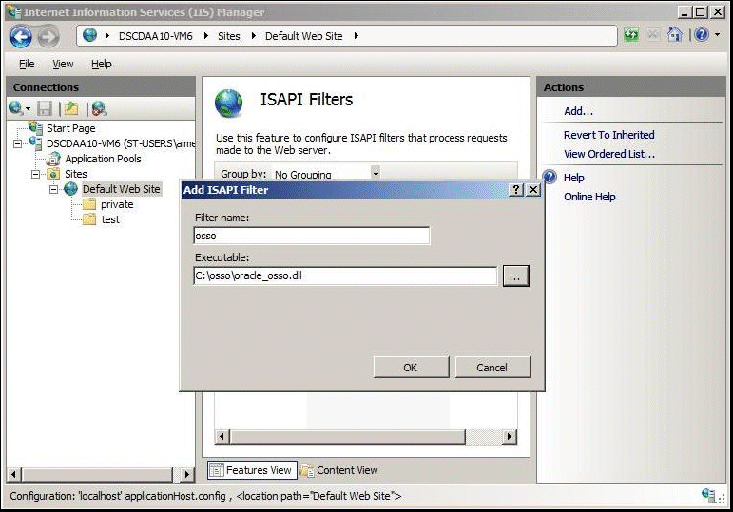Viewport: 733px width, 512px height.
Task: Click the Connections horizontal scrollbar thumb
Action: coord(96,474)
